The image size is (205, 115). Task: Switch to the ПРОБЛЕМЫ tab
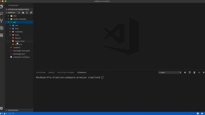(41, 73)
